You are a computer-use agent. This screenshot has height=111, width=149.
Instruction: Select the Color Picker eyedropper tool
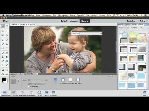point(3,61)
